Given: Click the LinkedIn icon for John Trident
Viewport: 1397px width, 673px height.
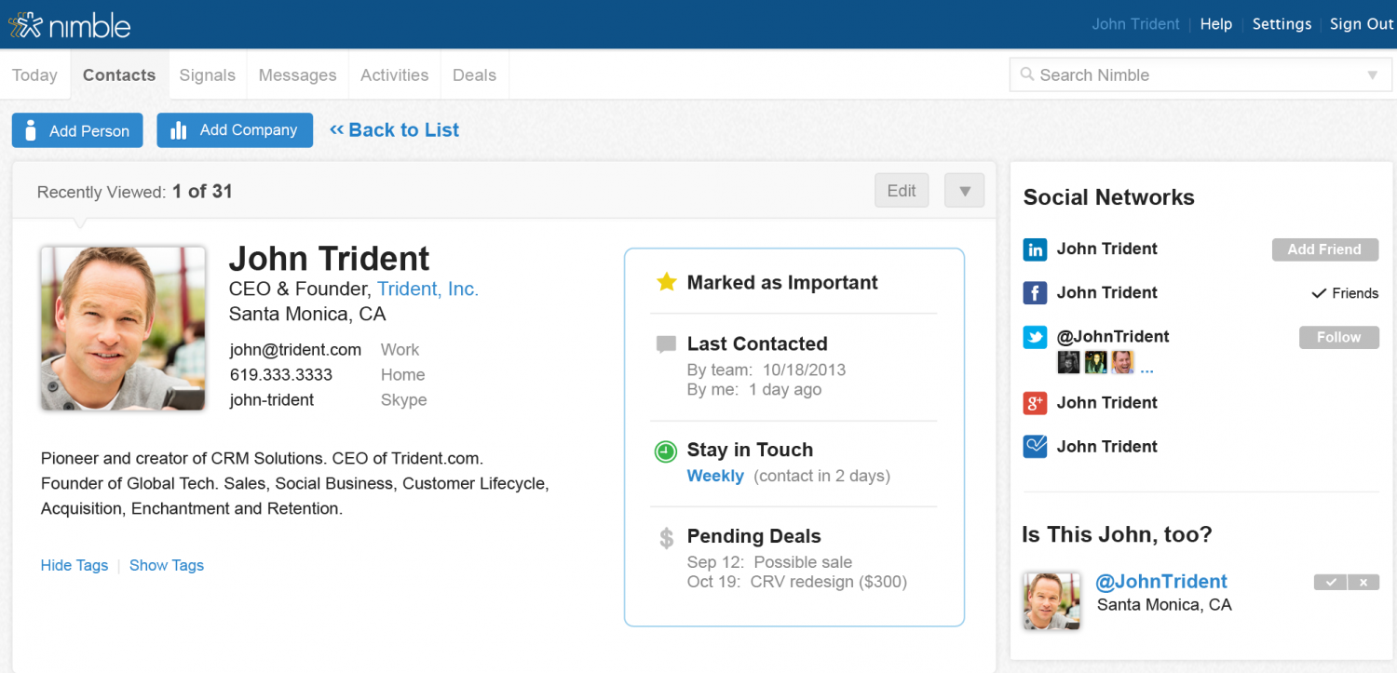Looking at the screenshot, I should coord(1035,249).
